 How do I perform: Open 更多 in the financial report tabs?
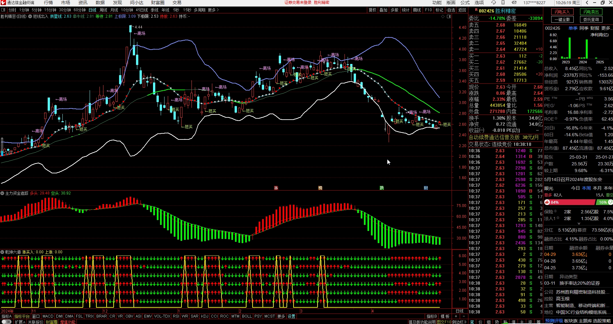(606, 28)
